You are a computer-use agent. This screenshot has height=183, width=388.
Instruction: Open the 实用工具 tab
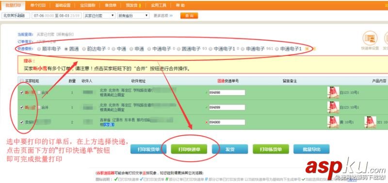[159, 5]
